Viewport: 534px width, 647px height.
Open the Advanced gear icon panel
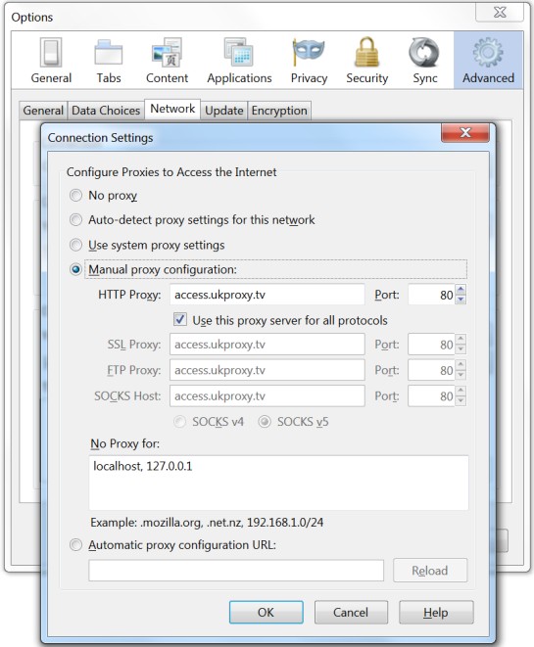point(488,61)
